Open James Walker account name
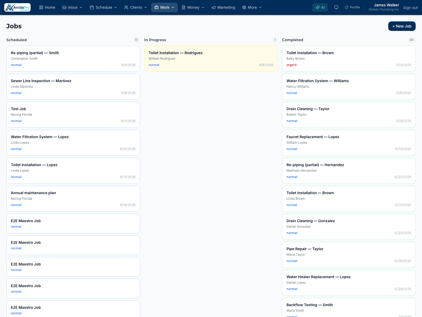 [386, 5]
